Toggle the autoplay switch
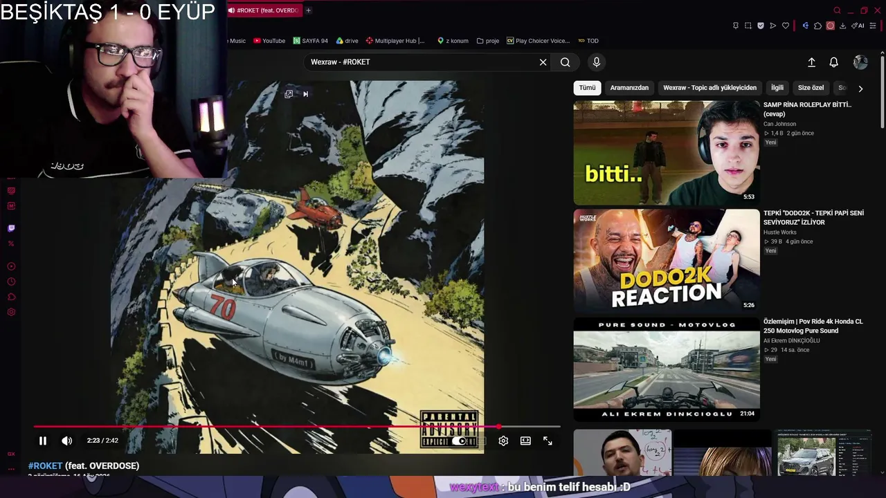Image resolution: width=886 pixels, height=498 pixels. tap(459, 441)
